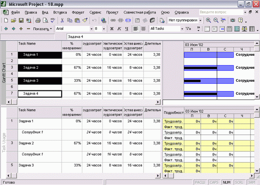Viewport: 260px width, 185px height.
Task: Click the Format Painter brush icon
Action: coord(85,20)
